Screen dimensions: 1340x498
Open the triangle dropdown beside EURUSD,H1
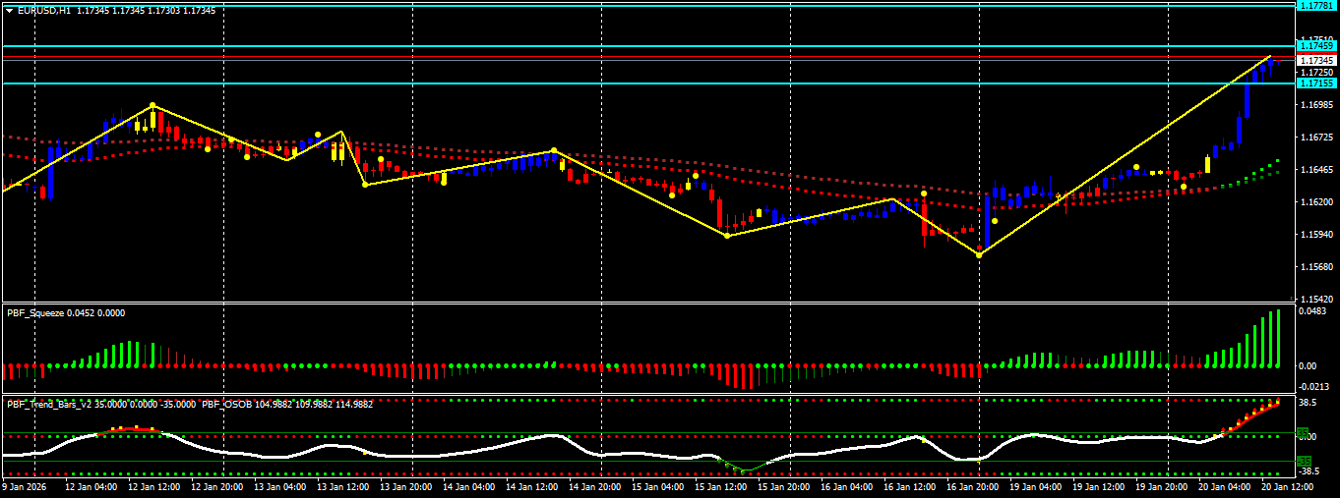tap(9, 10)
